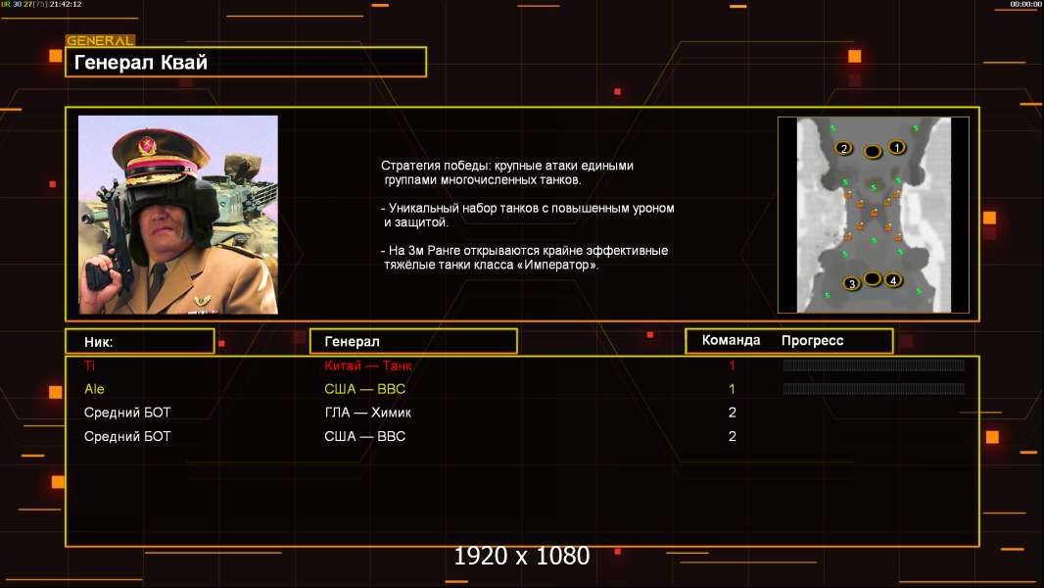The image size is (1044, 588).
Task: Select 'Средний БОТ' in the bottom США — ВВС row
Action: point(127,437)
